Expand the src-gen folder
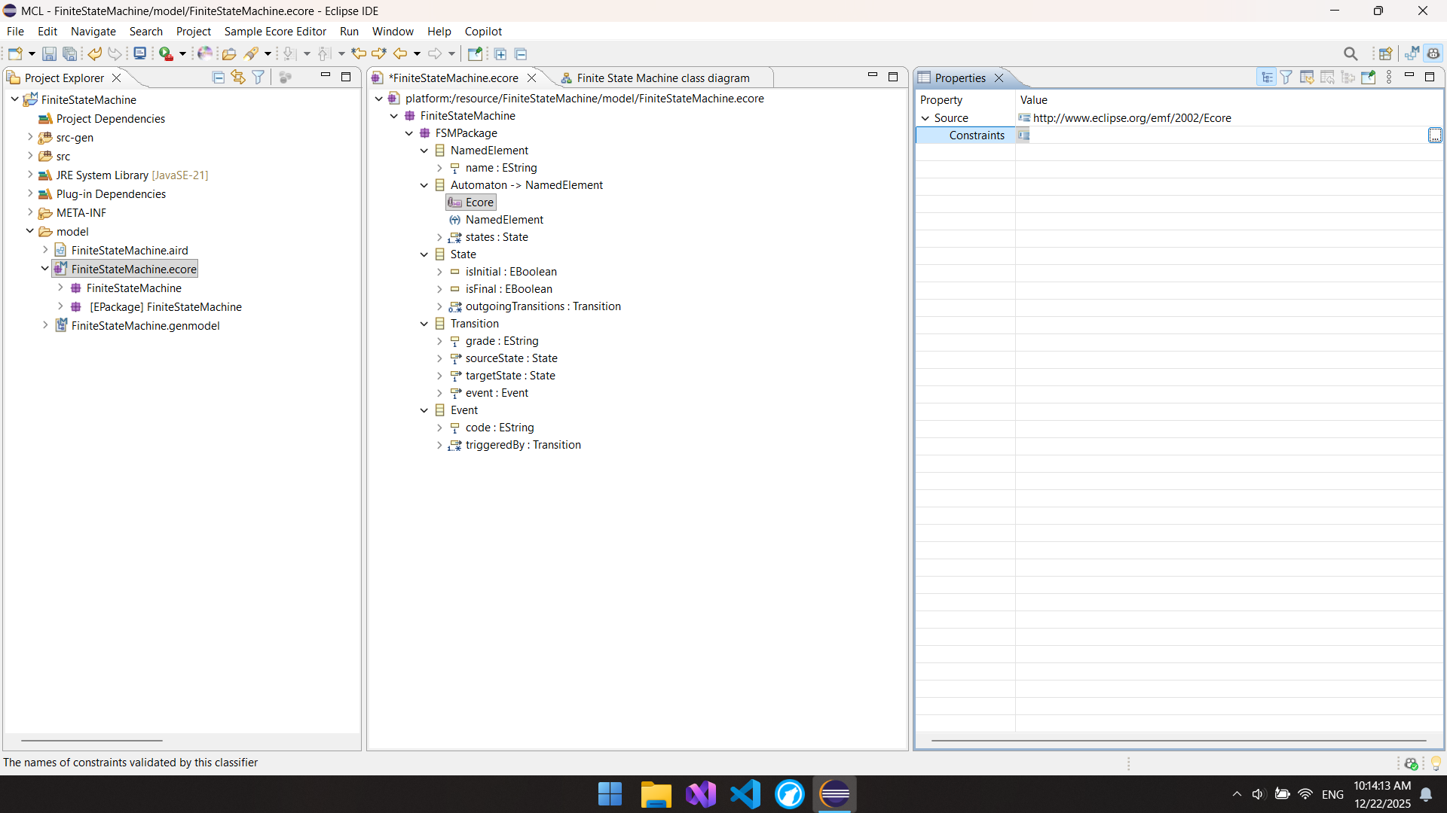This screenshot has width=1447, height=813. pyautogui.click(x=30, y=137)
